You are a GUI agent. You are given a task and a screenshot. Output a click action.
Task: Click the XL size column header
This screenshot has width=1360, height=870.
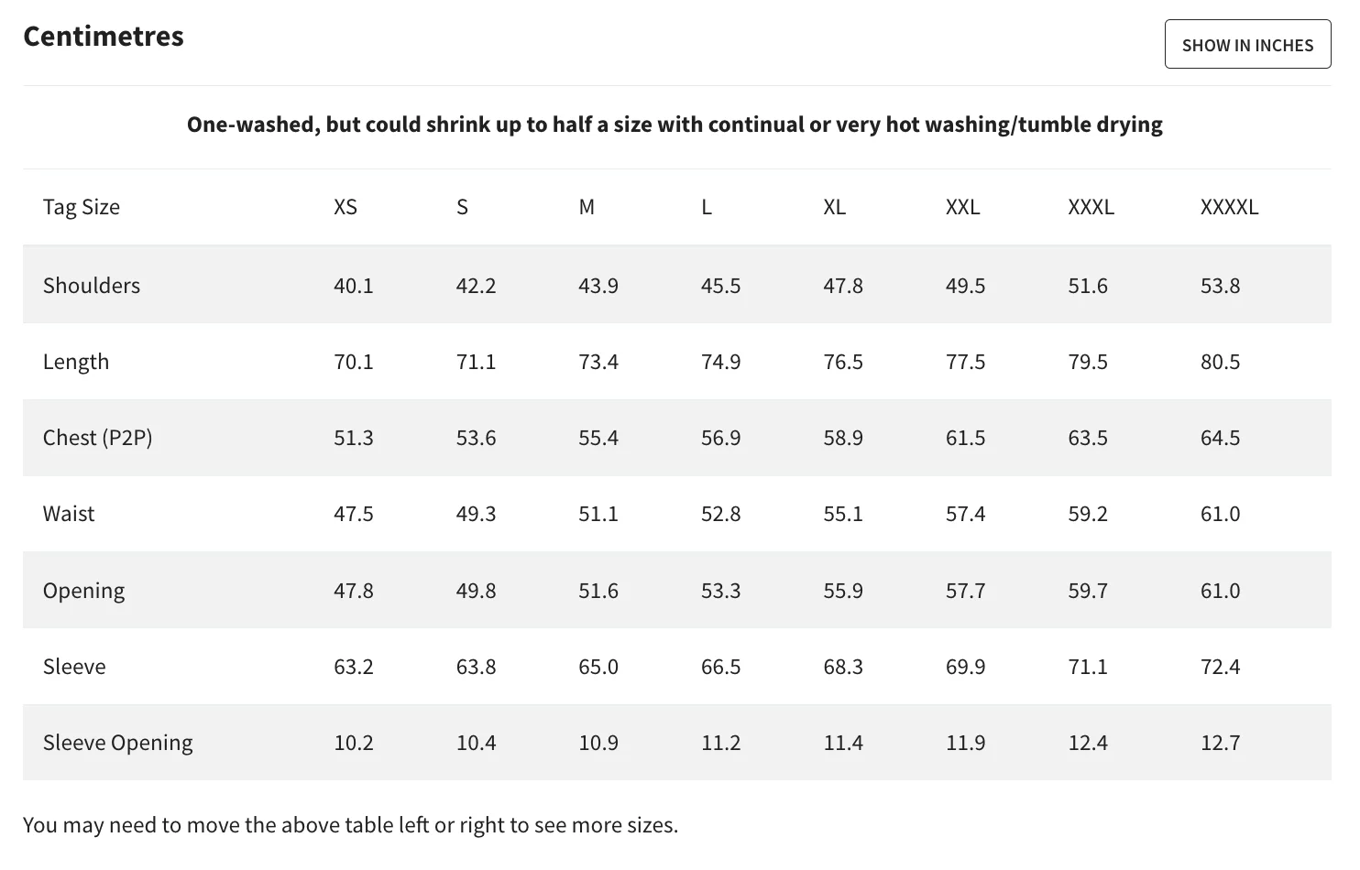tap(834, 207)
